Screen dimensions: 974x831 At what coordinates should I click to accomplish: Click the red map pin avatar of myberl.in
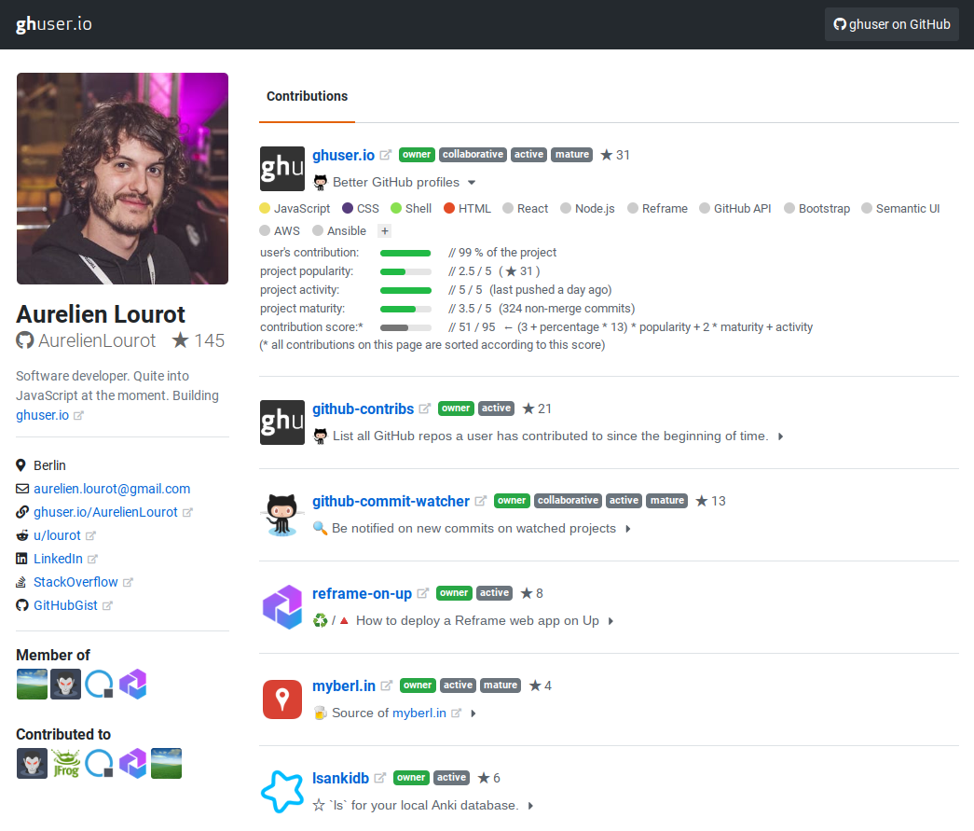(282, 699)
